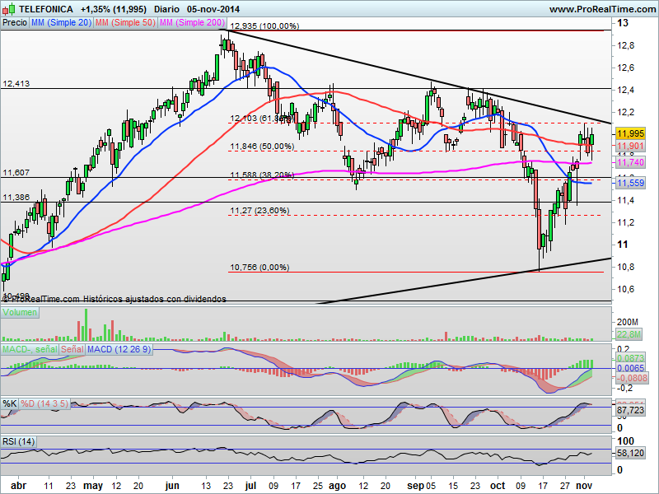Viewport: 659px width, 494px height.
Task: Select the MACD-, señal label
Action: tap(30, 349)
